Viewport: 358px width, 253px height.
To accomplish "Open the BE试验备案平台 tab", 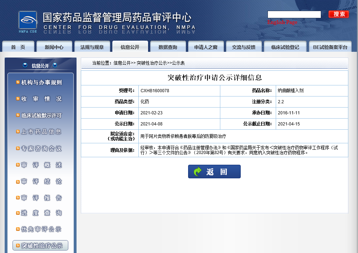I will coord(330,46).
